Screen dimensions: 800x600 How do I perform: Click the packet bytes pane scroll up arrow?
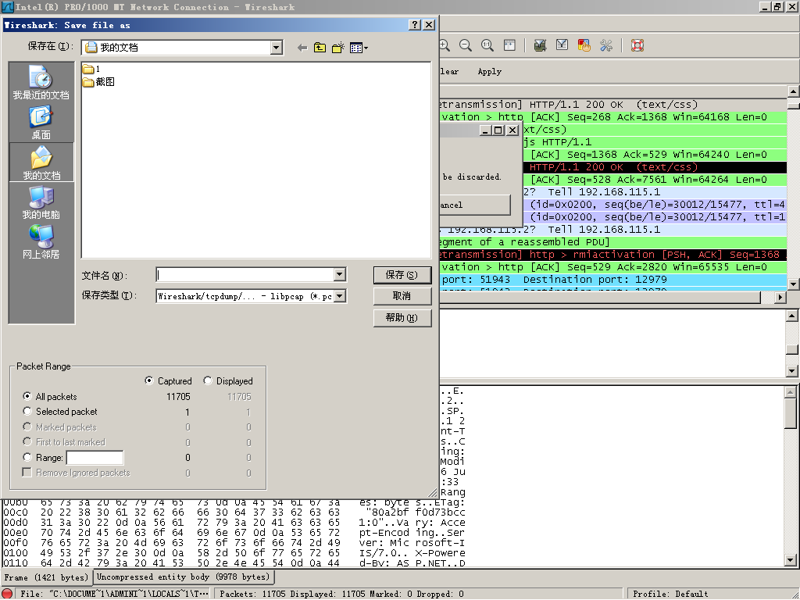pyautogui.click(x=791, y=392)
